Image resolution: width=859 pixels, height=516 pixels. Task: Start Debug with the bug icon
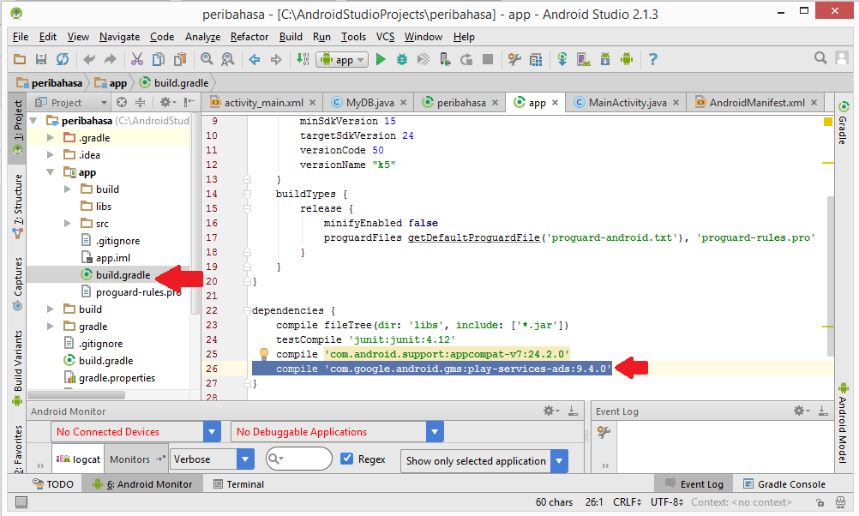point(401,59)
